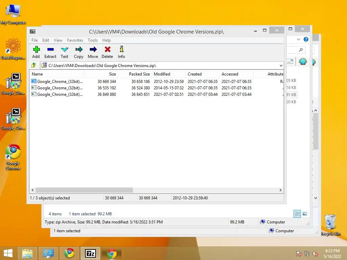Select the file with size 30 669 344

click(x=157, y=81)
